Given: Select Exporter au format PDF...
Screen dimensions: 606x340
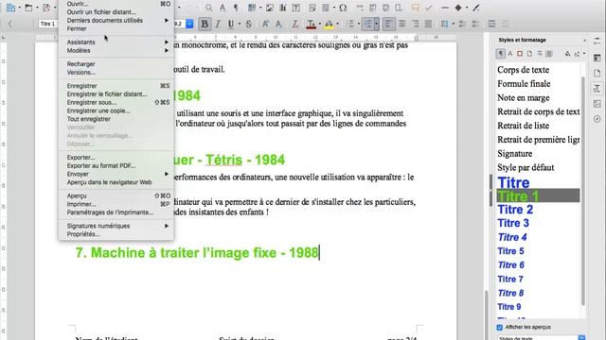Looking at the screenshot, I should [116, 166].
